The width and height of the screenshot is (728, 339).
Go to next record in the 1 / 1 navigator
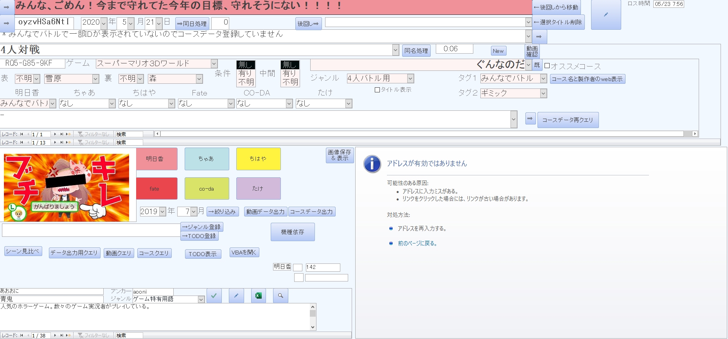[x=55, y=134]
